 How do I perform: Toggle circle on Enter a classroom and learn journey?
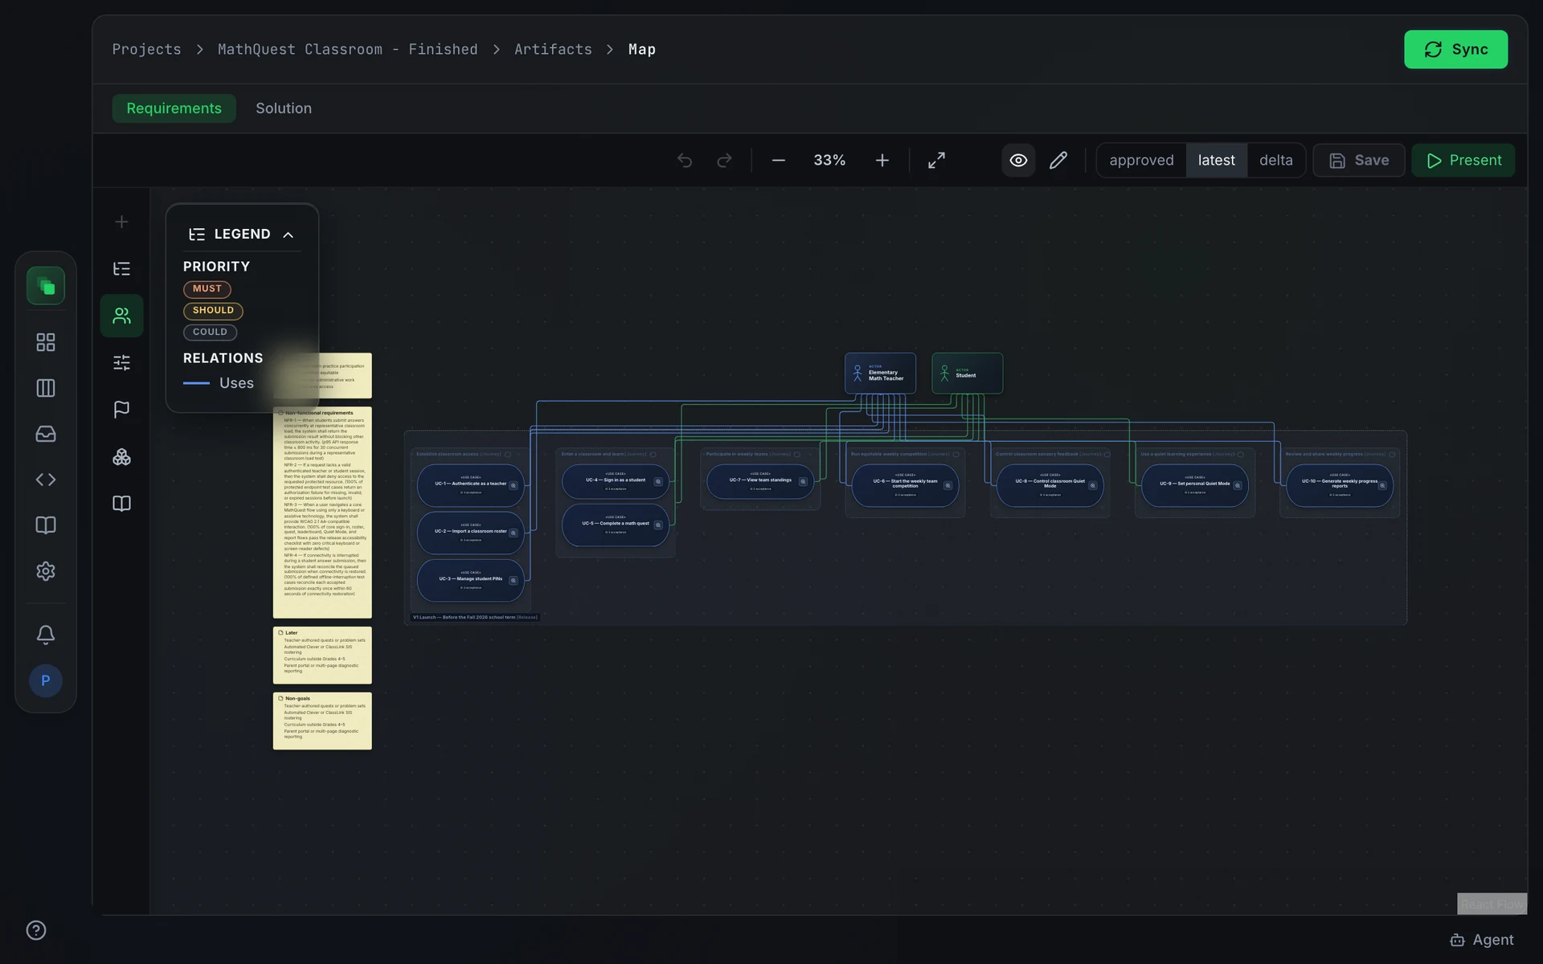653,455
